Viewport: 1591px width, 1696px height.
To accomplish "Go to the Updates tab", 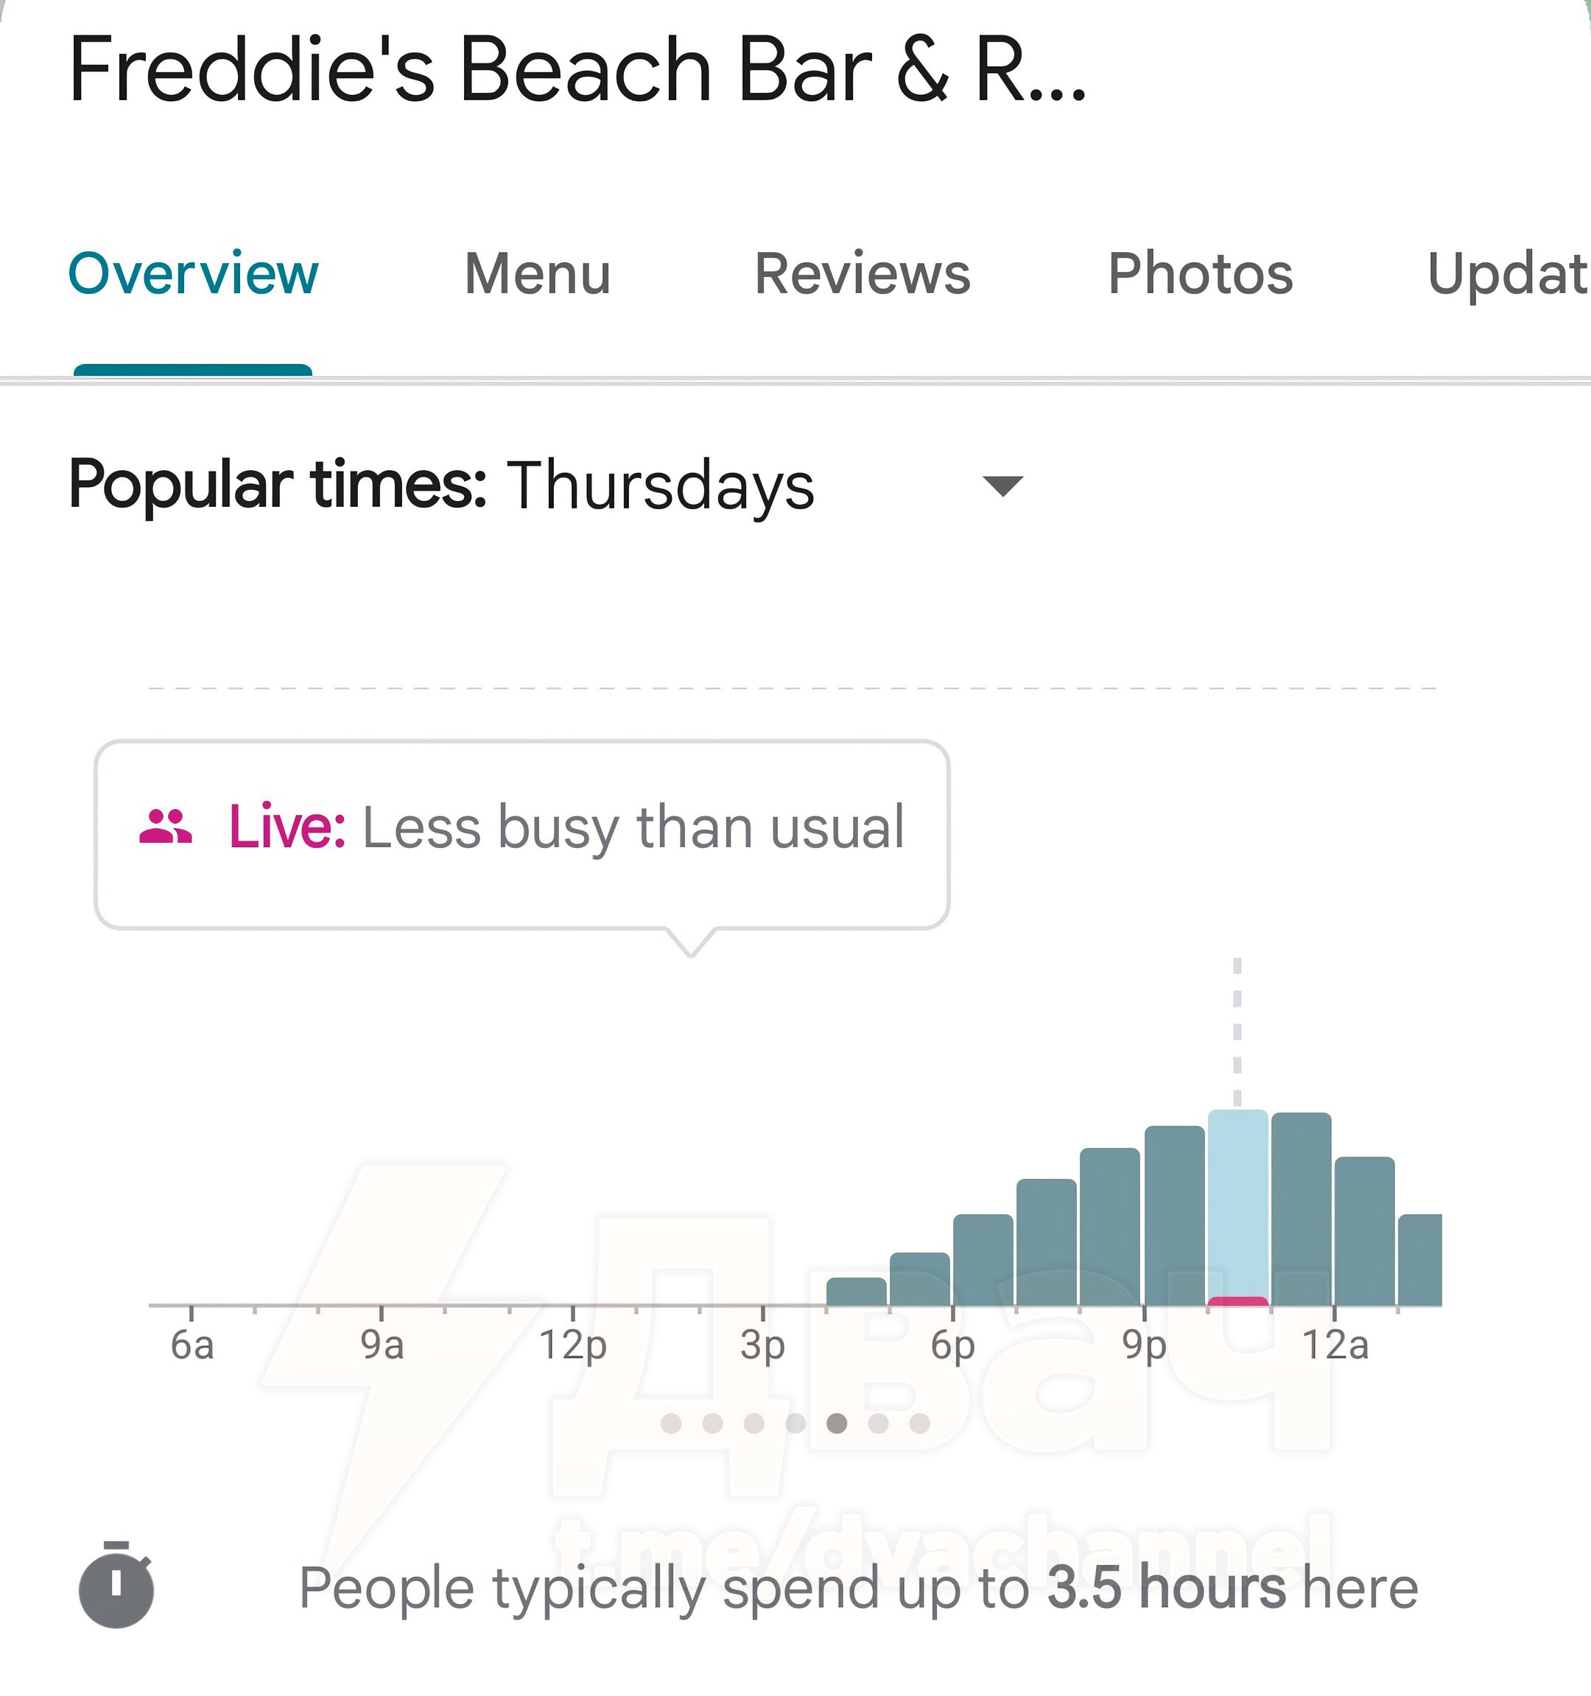I will [1509, 274].
